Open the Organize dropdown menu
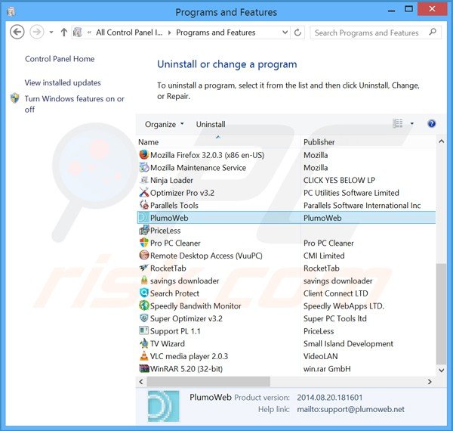Viewport: 453px width, 431px height. click(165, 124)
